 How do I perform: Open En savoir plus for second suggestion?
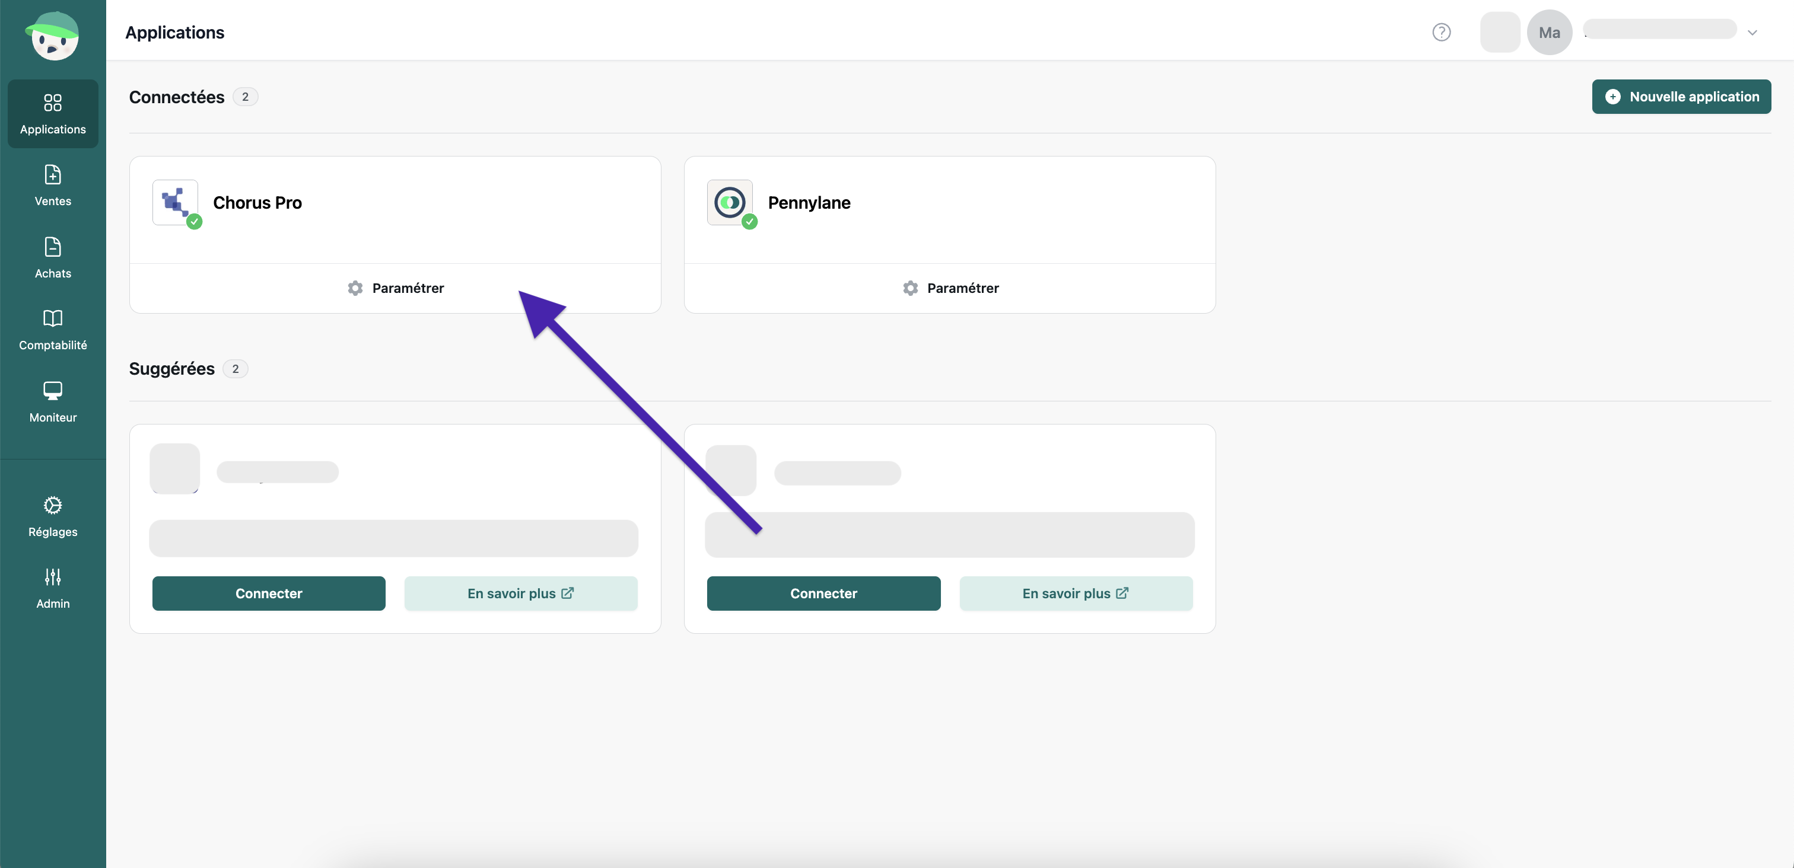click(1076, 593)
